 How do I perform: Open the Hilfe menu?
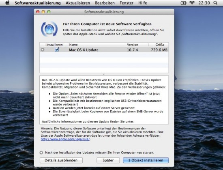tap(143, 3)
